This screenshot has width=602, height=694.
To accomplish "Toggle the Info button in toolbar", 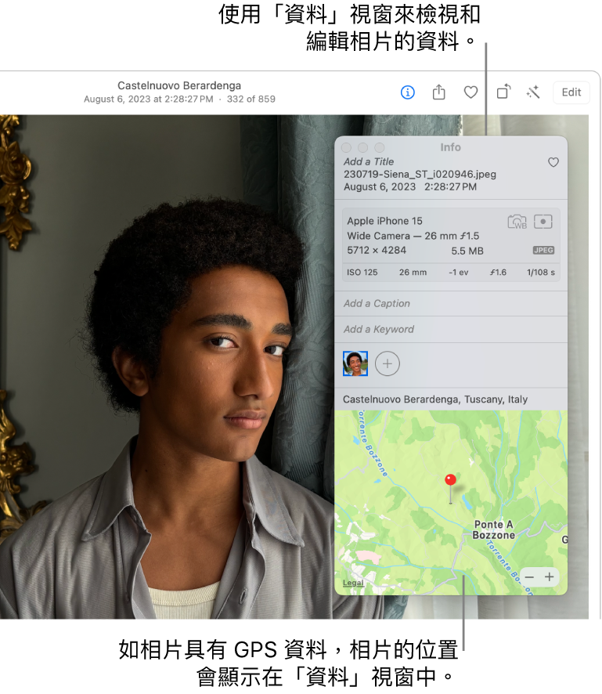I will pyautogui.click(x=407, y=92).
